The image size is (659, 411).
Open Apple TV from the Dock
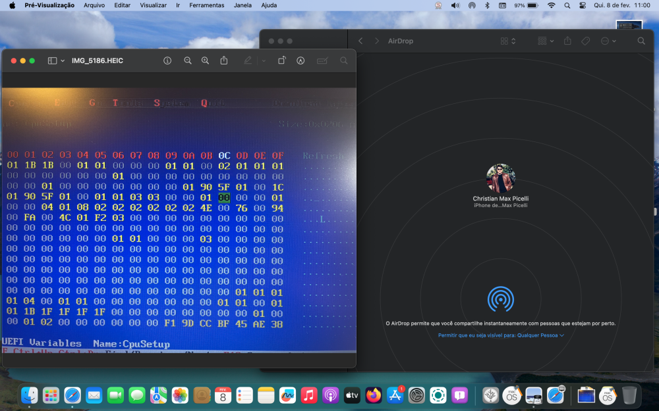pyautogui.click(x=352, y=395)
